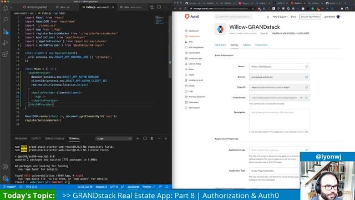
Task: Kill terminal with trash icon
Action: pos(152,138)
